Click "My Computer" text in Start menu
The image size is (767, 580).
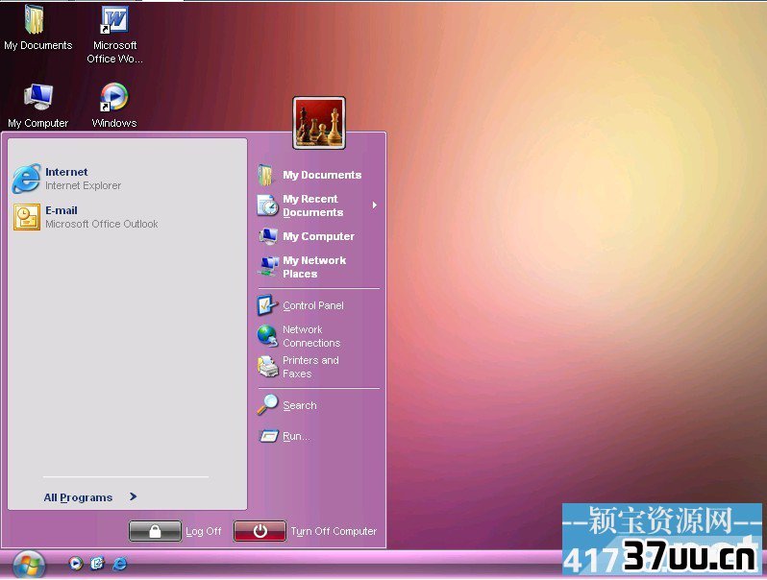point(318,236)
